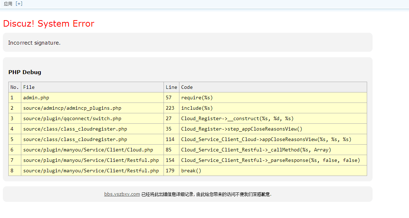The image size is (409, 218).
Task: Click the Code column header
Action: 186,87
